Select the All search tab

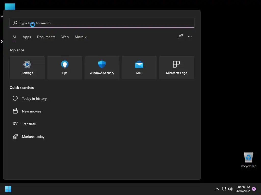(x=15, y=37)
